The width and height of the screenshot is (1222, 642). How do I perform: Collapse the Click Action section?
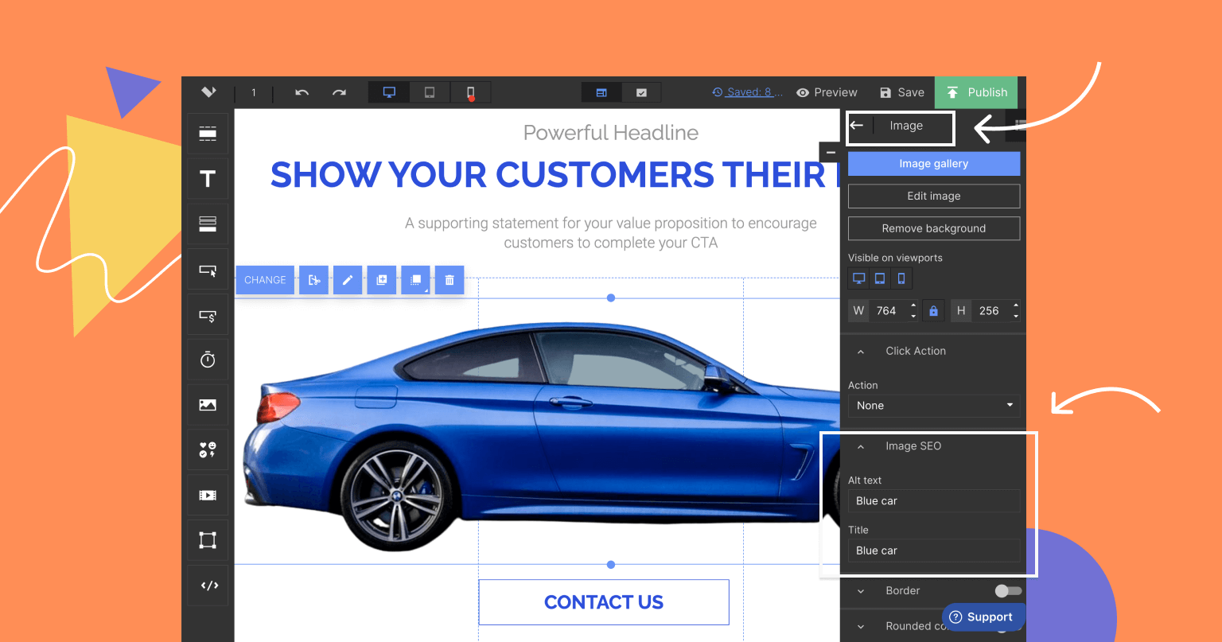[861, 351]
